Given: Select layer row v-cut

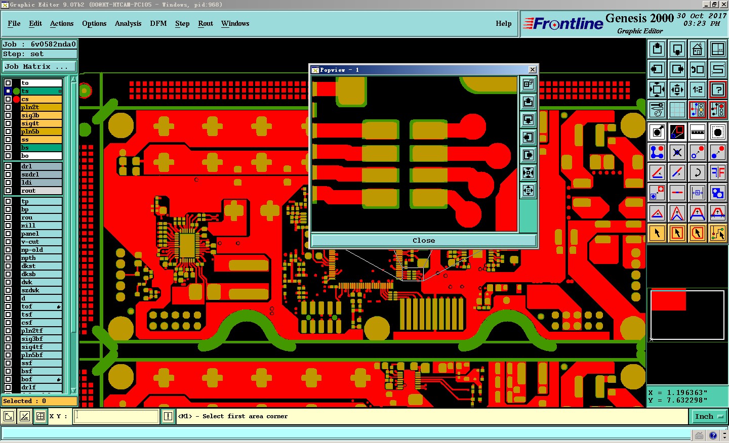Looking at the screenshot, I should [x=41, y=242].
